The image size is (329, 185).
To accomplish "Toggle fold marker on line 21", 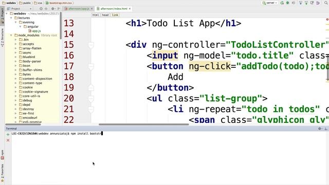I will 91,109.
